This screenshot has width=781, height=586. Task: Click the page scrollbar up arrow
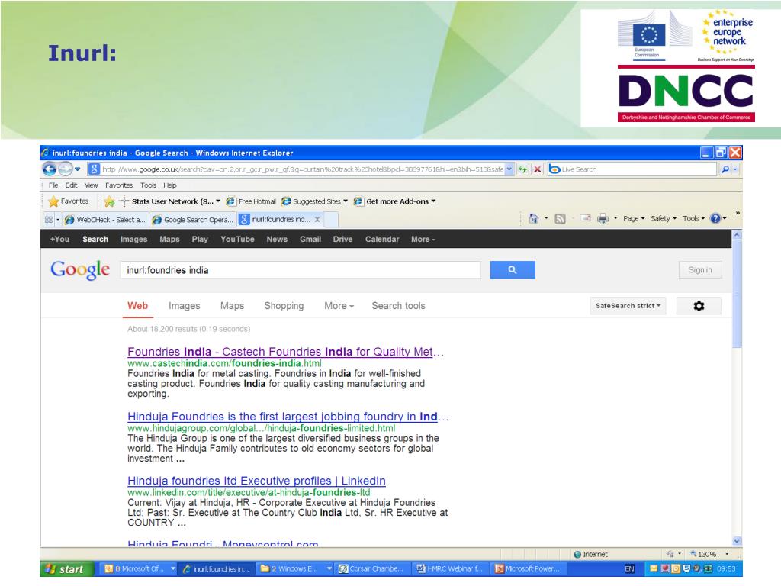737,234
